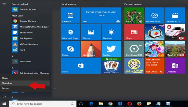Open Edge from the taskbar
The height and width of the screenshot is (107, 188).
tap(91, 104)
